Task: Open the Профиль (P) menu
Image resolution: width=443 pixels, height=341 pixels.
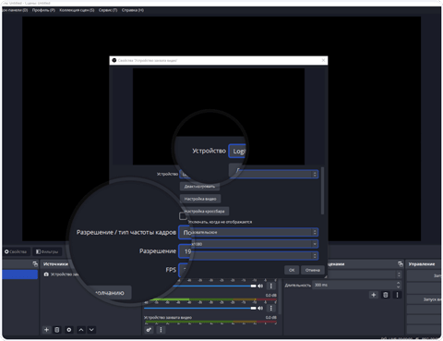Action: [43, 10]
